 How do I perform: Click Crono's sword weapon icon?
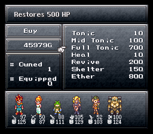click(14, 117)
